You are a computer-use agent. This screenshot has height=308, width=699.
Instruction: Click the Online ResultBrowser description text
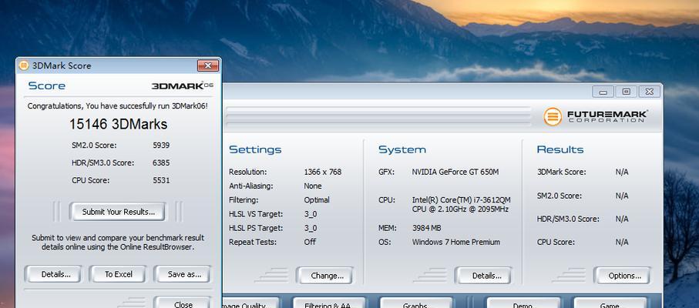point(118,242)
